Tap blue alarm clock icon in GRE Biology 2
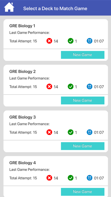Viewport: 111px width, 197px height. [89, 87]
